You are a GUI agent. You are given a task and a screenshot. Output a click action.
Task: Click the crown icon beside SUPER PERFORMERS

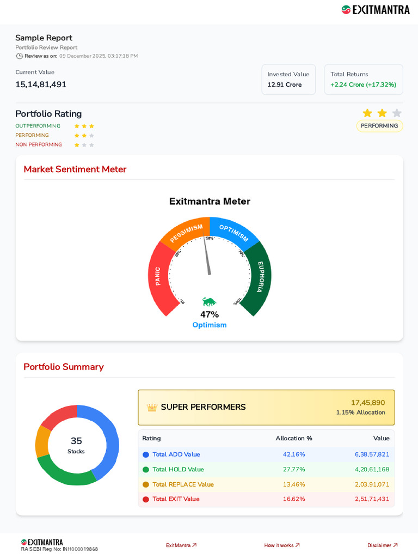click(152, 407)
